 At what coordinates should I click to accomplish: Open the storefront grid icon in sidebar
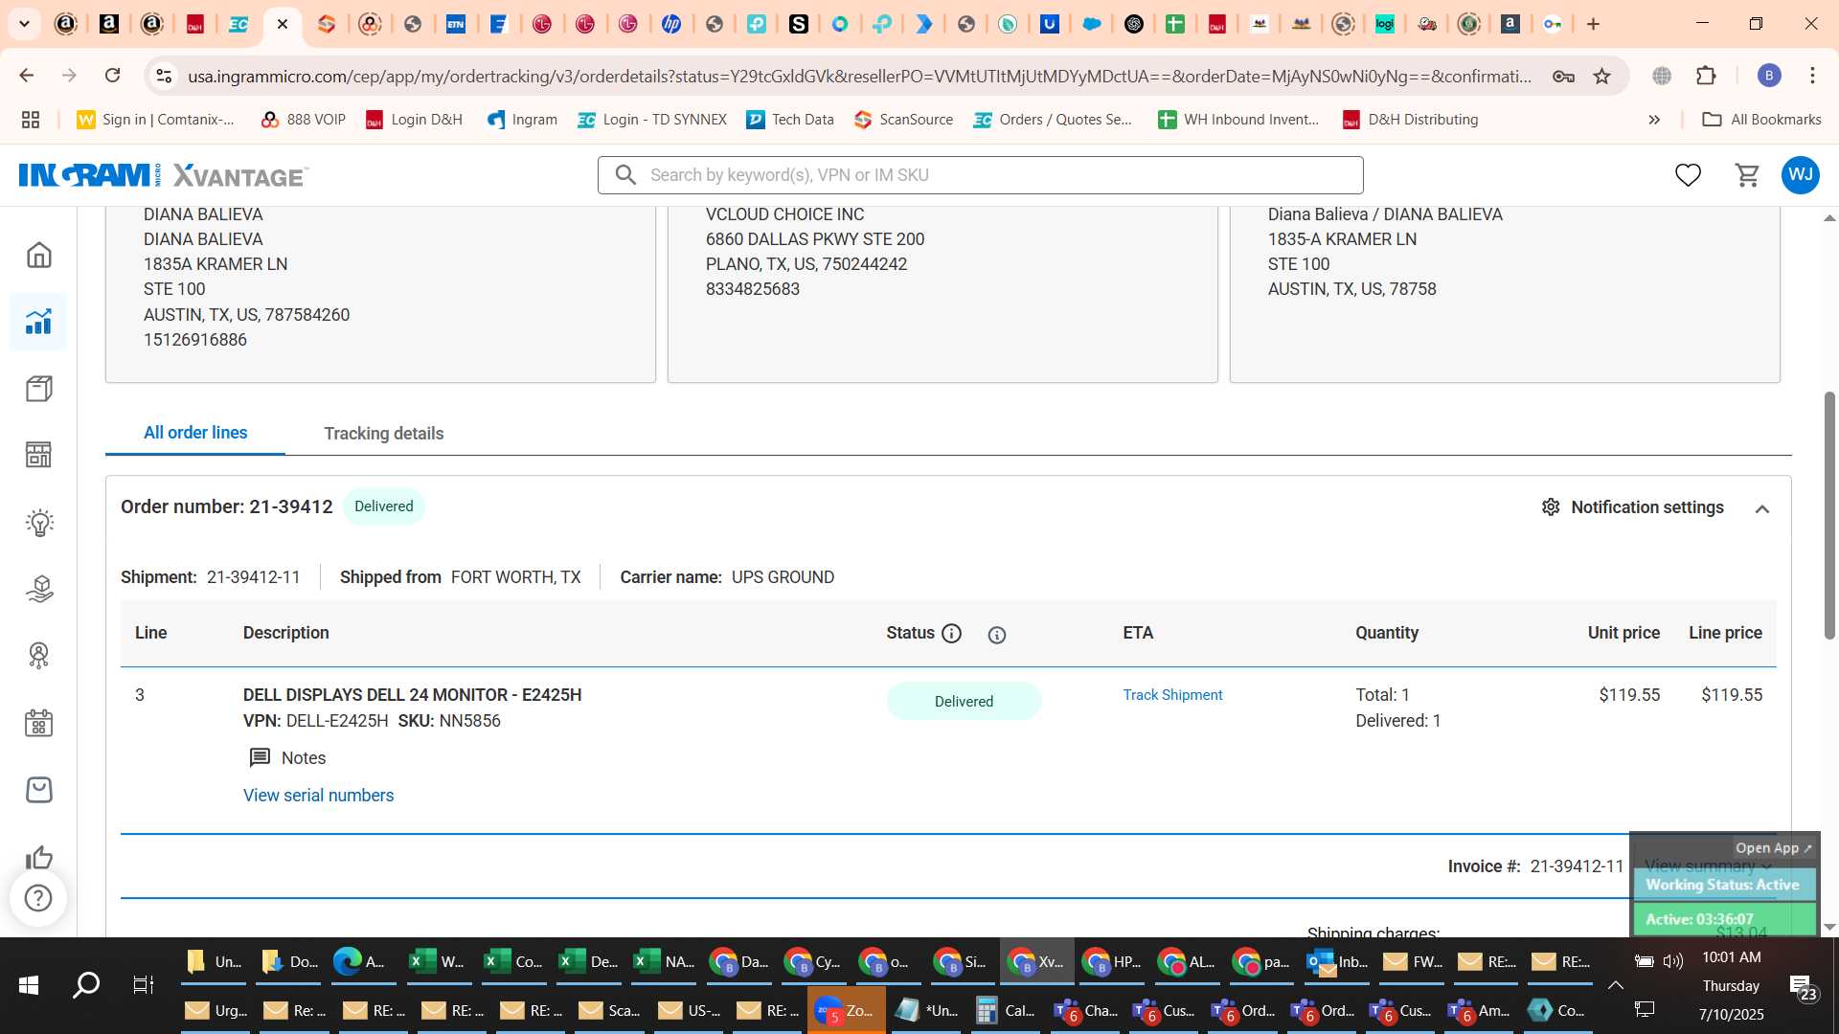(38, 455)
